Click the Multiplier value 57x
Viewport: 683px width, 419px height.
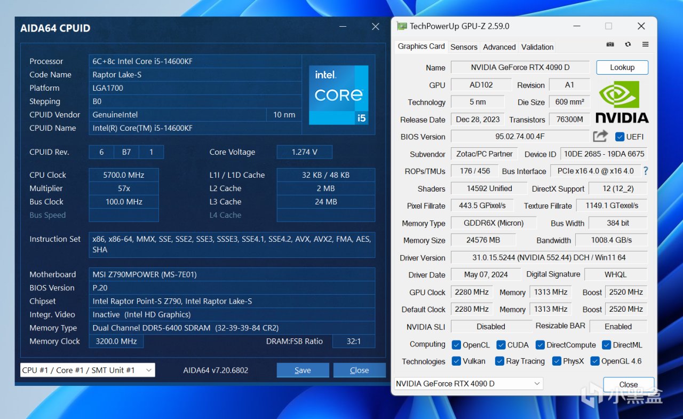pos(124,188)
